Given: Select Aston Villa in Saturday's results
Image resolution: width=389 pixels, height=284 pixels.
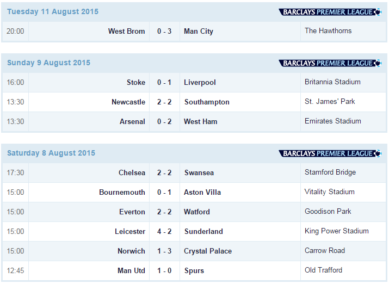Looking at the screenshot, I should point(202,192).
